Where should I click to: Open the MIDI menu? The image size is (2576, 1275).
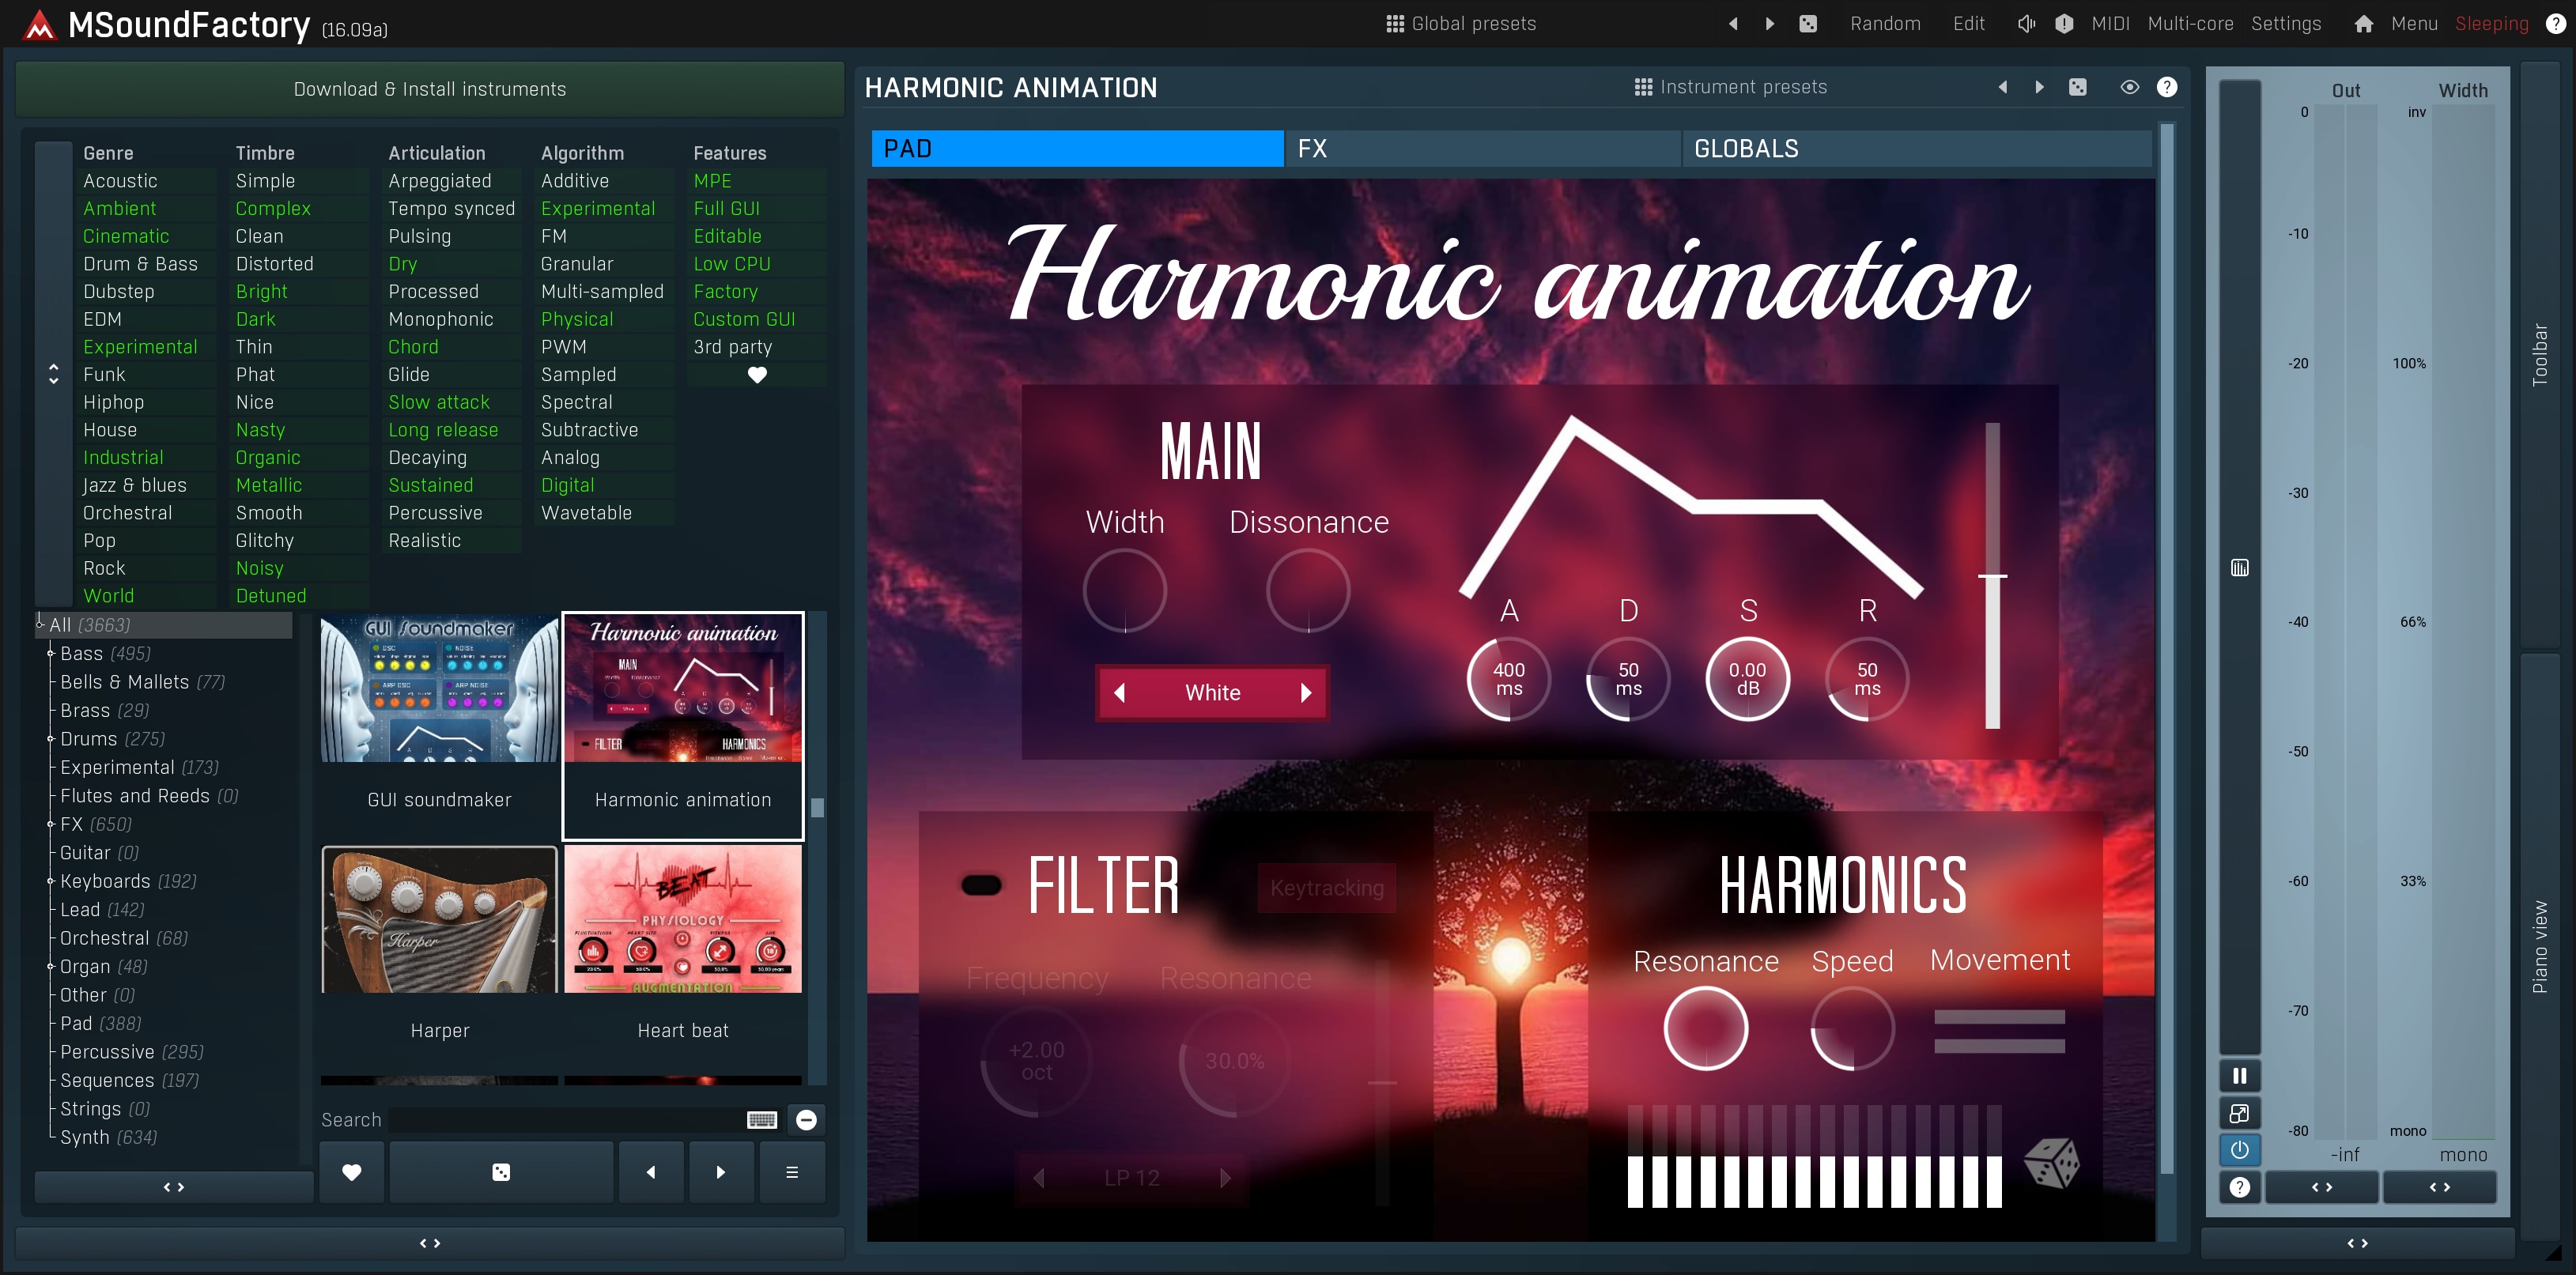[x=2110, y=23]
